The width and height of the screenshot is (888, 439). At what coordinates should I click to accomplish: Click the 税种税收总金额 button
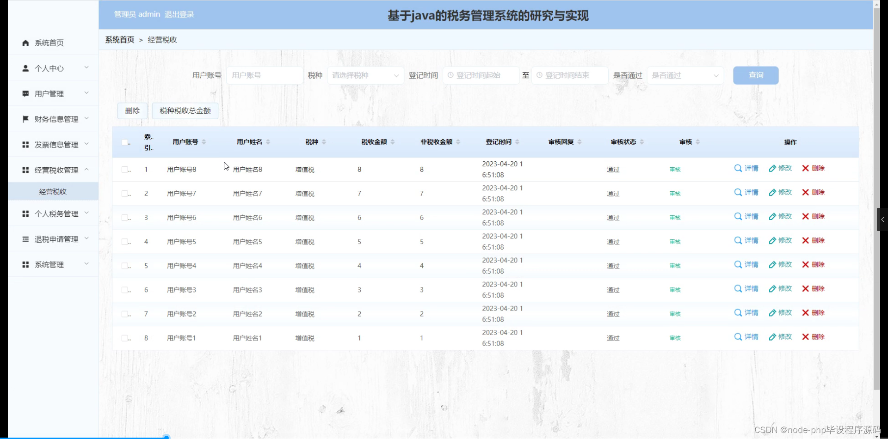pyautogui.click(x=185, y=110)
